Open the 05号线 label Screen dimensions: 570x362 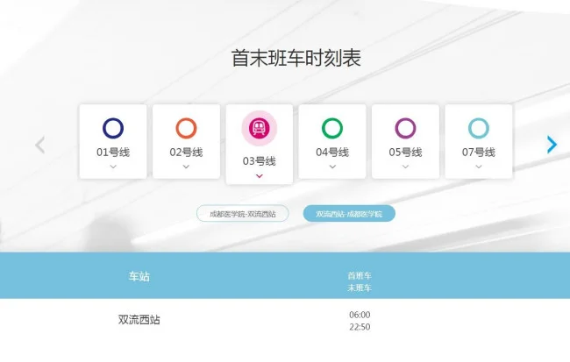[405, 152]
